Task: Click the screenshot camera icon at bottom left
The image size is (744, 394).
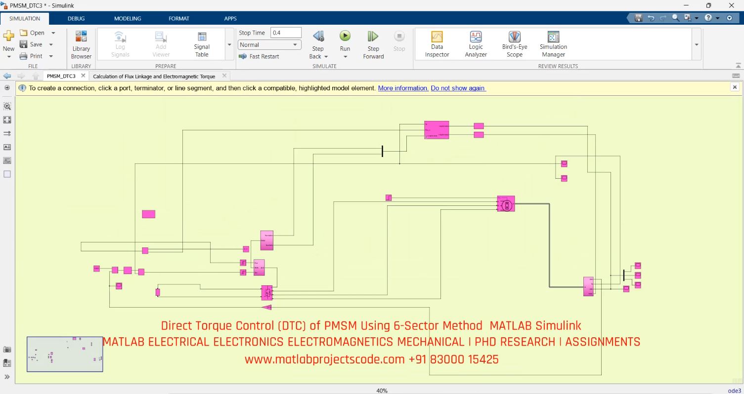Action: 7,350
